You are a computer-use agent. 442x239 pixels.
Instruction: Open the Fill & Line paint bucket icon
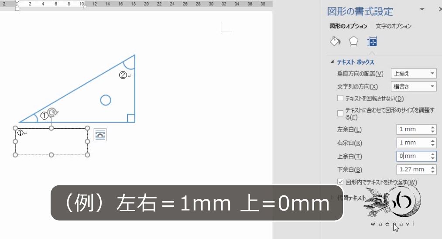pos(335,41)
